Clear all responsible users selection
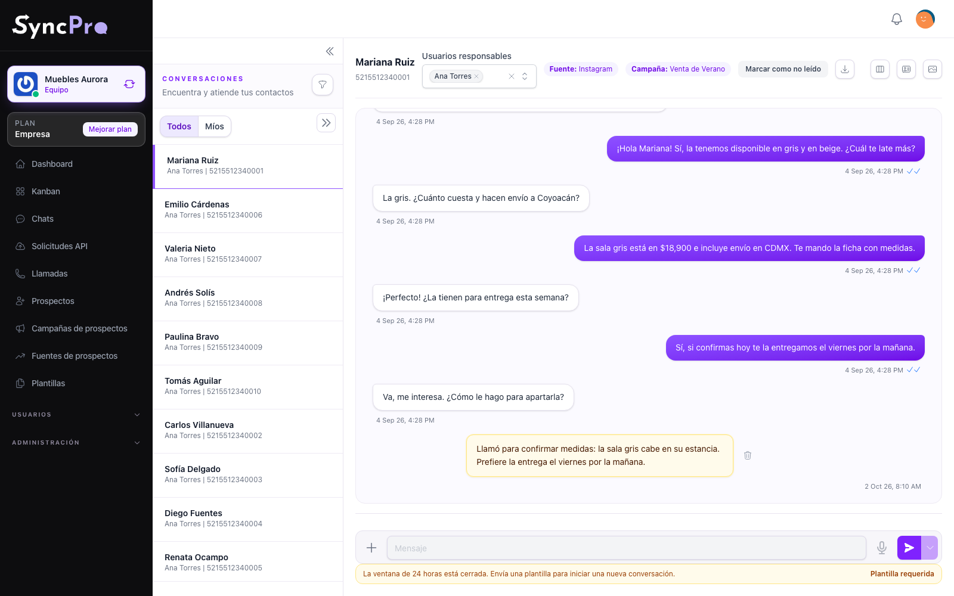The height and width of the screenshot is (596, 954). coord(512,76)
